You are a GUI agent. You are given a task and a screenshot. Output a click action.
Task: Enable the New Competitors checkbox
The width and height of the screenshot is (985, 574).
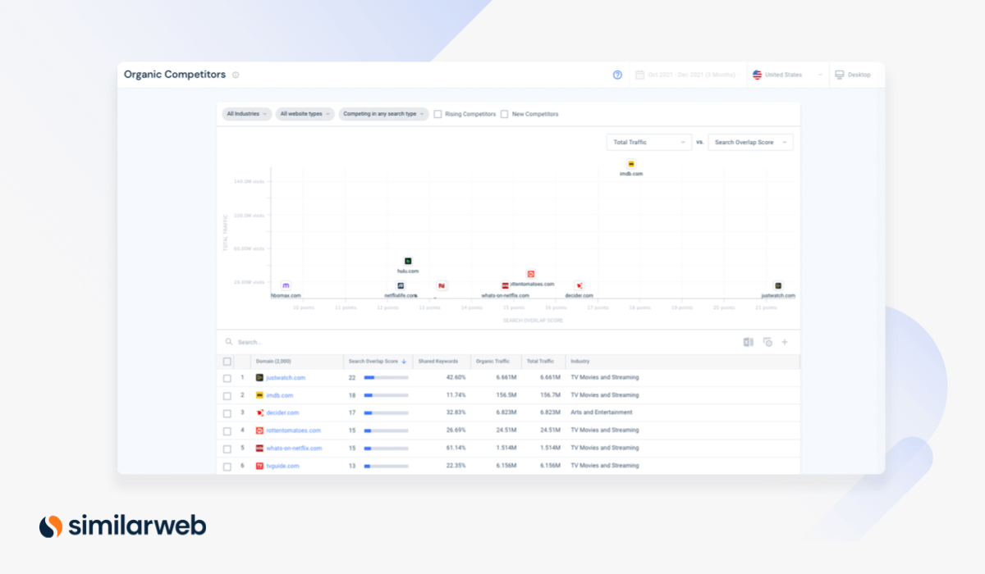pos(505,114)
